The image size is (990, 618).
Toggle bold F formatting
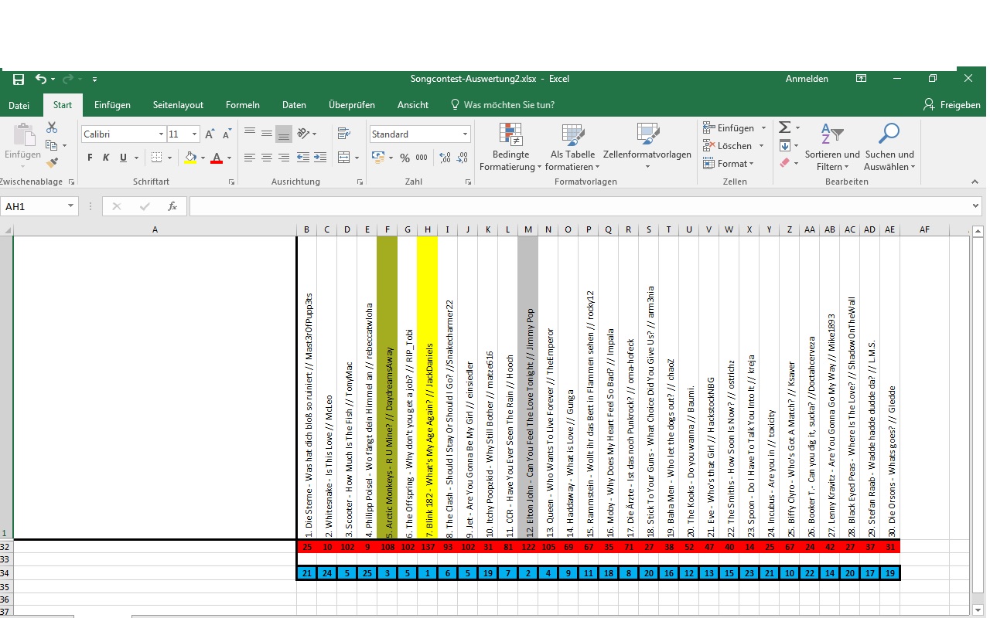[90, 158]
